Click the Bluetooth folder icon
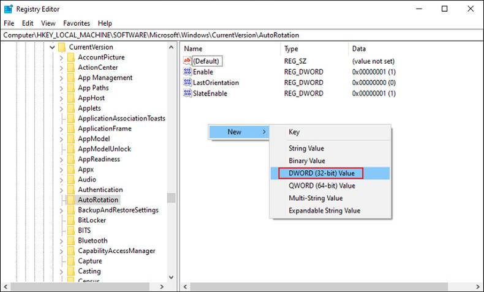This screenshot has height=292, width=484. [x=71, y=241]
